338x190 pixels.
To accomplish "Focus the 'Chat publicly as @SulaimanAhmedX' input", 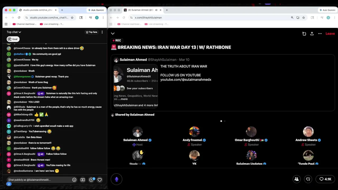I will pos(39,180).
